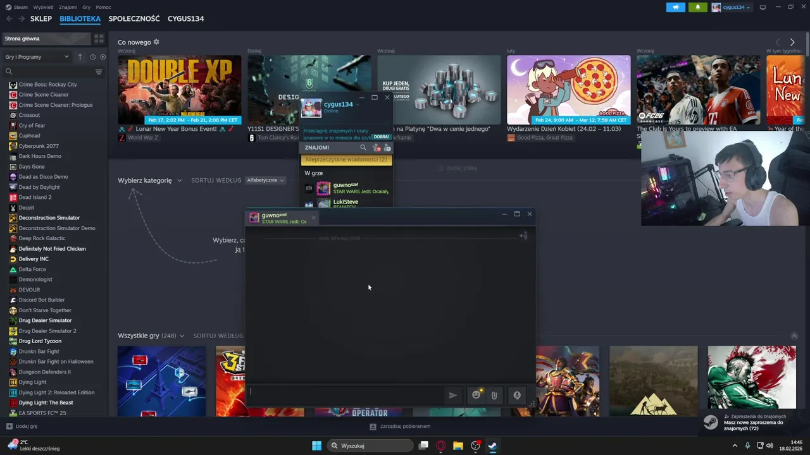Open Opera browser from taskbar

[x=441, y=446]
